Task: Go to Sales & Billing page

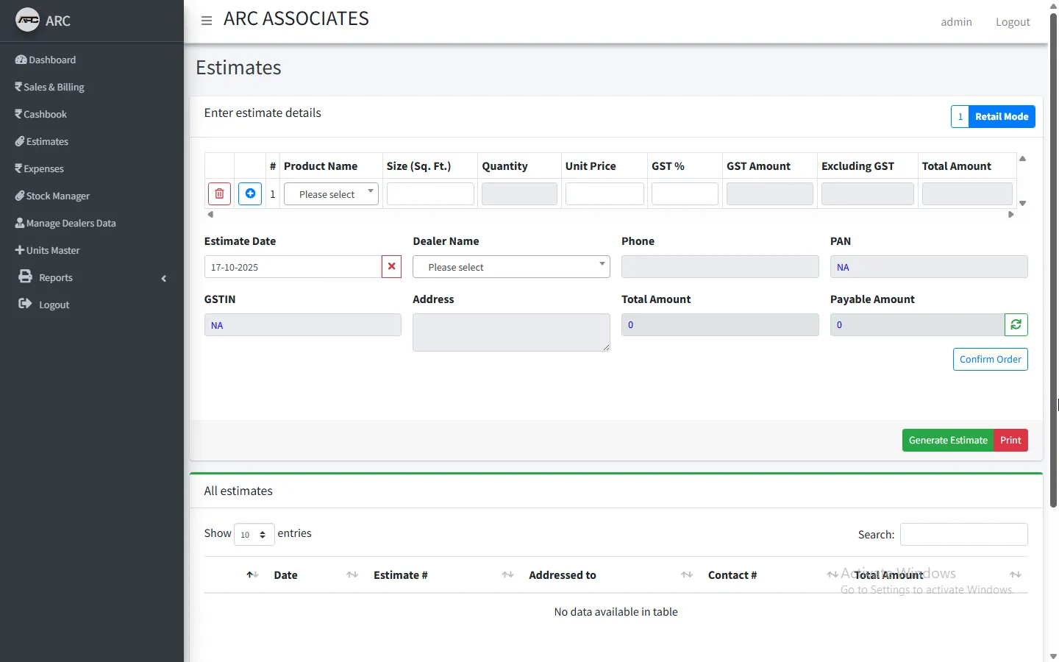Action: pos(54,88)
